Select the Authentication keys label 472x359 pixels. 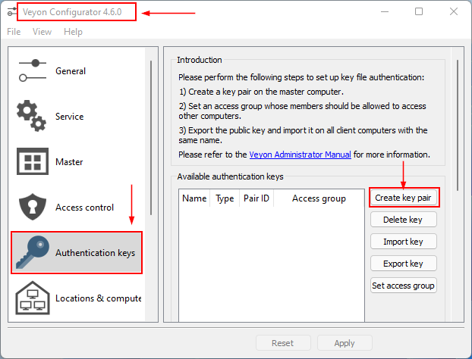[95, 253]
